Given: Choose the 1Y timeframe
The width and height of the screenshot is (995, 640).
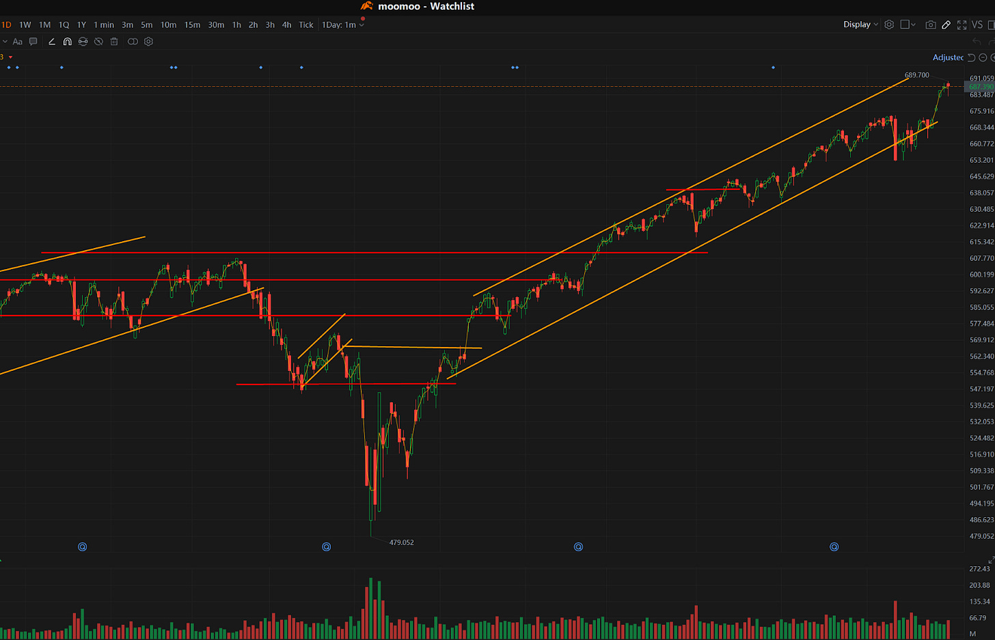Looking at the screenshot, I should pyautogui.click(x=81, y=25).
